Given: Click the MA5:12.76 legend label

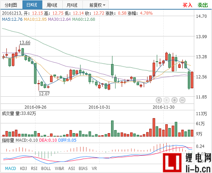Looking at the screenshot, I should 12,19.
